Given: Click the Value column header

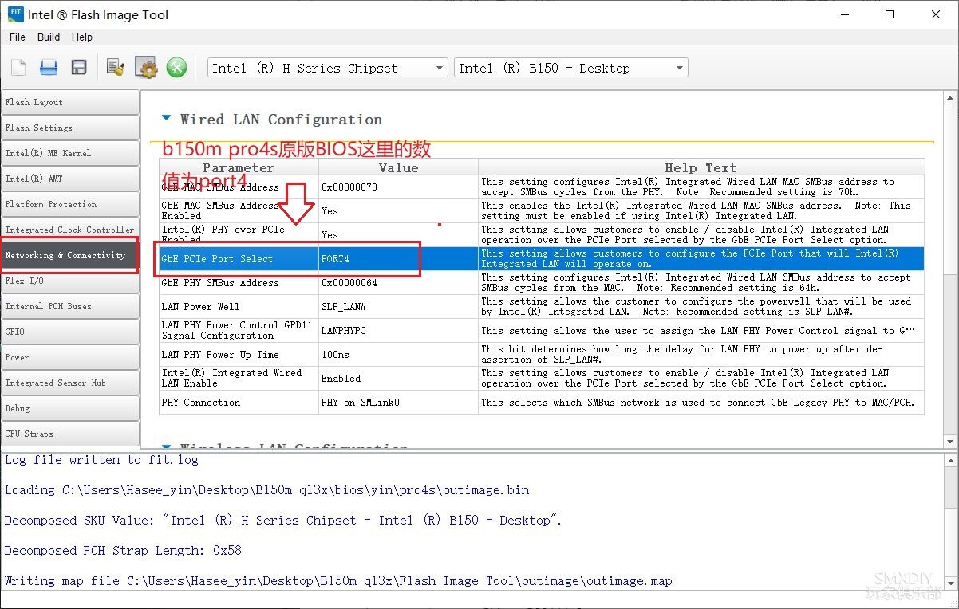Looking at the screenshot, I should pyautogui.click(x=398, y=167).
